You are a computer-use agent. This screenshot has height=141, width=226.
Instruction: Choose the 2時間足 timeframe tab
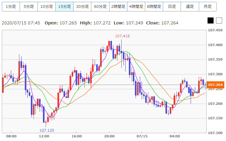tap(118, 7)
